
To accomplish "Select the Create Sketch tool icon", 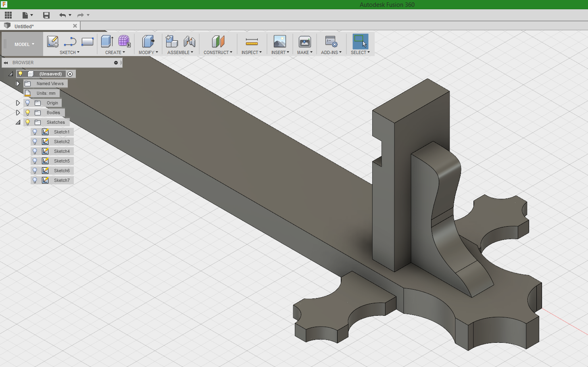I will [53, 42].
